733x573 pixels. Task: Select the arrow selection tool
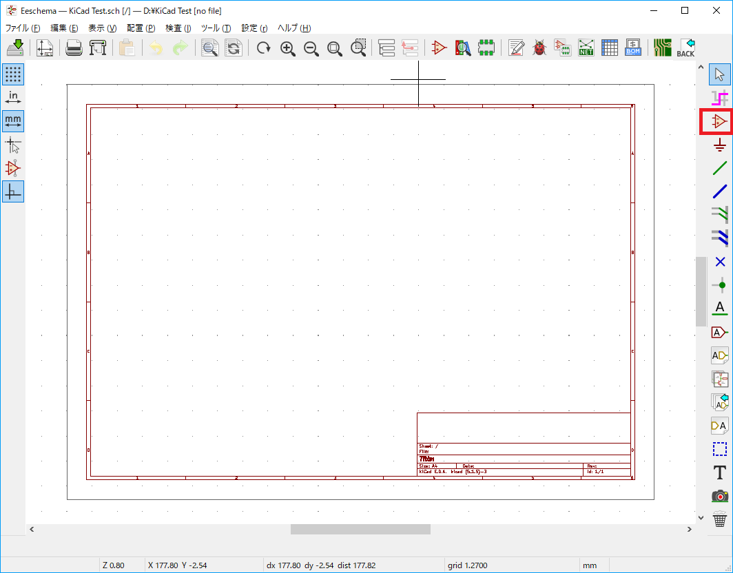click(x=720, y=75)
